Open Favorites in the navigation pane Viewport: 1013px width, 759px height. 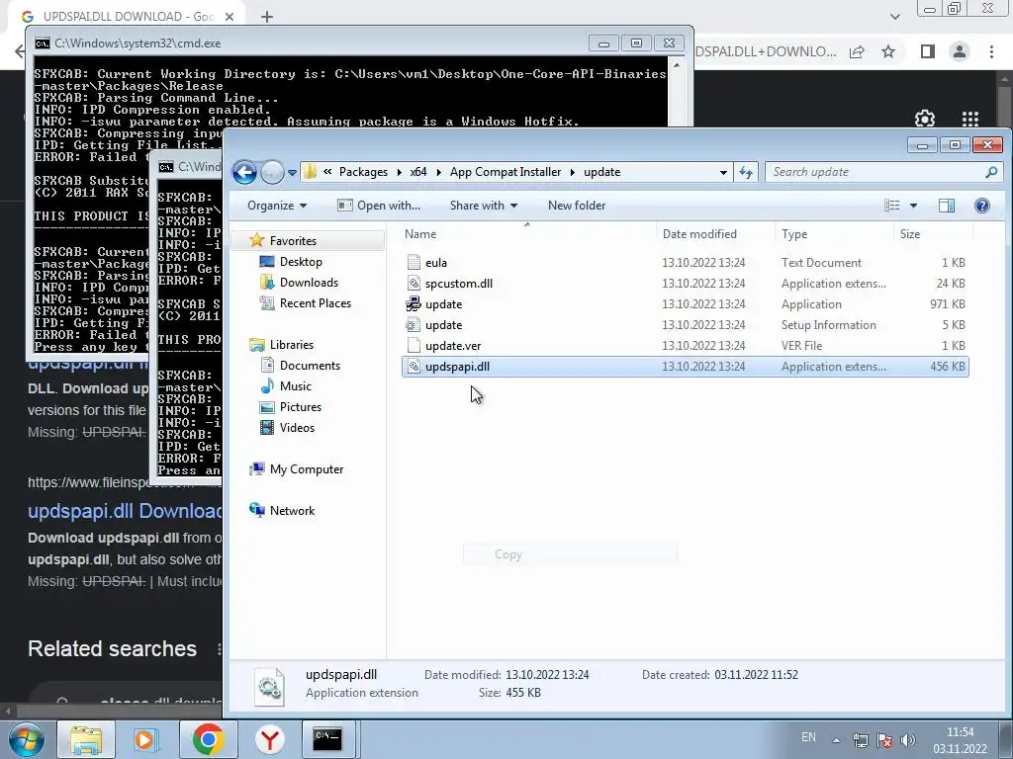[293, 241]
